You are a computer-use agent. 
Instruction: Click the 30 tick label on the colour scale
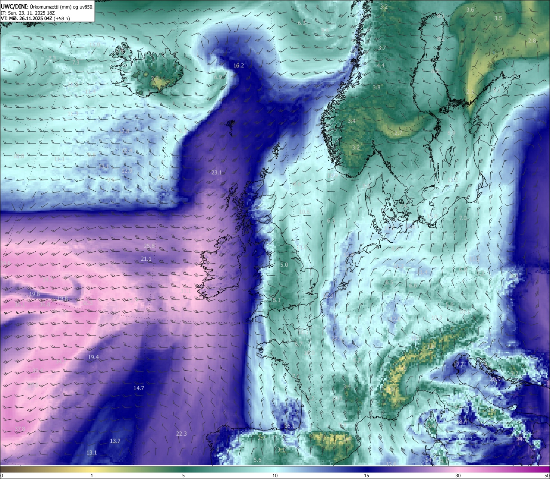pyautogui.click(x=458, y=476)
